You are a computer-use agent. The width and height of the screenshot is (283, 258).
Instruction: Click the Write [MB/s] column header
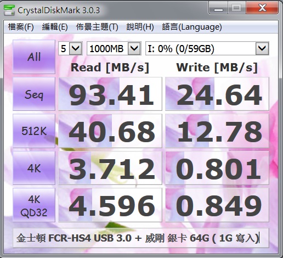(217, 68)
